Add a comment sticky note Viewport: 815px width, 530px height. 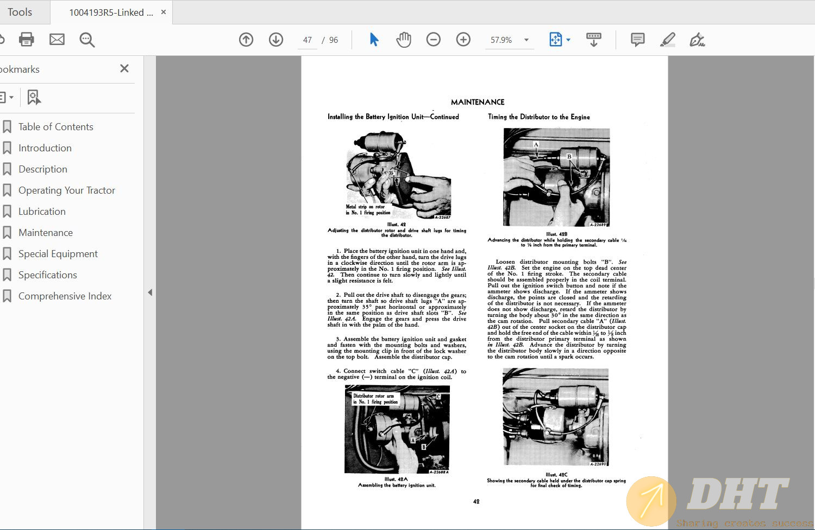click(x=637, y=40)
